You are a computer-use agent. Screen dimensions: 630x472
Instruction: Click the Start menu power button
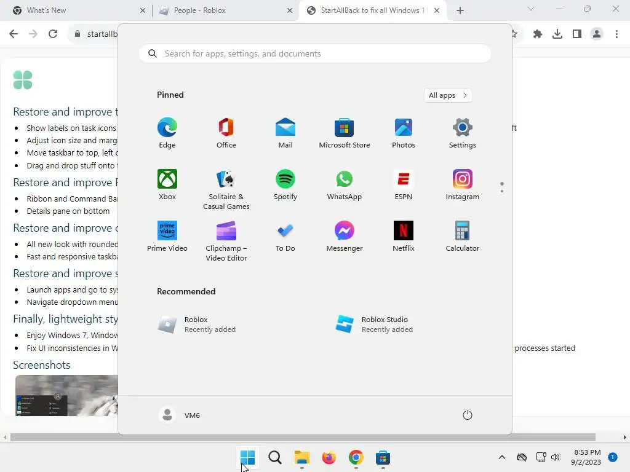468,415
